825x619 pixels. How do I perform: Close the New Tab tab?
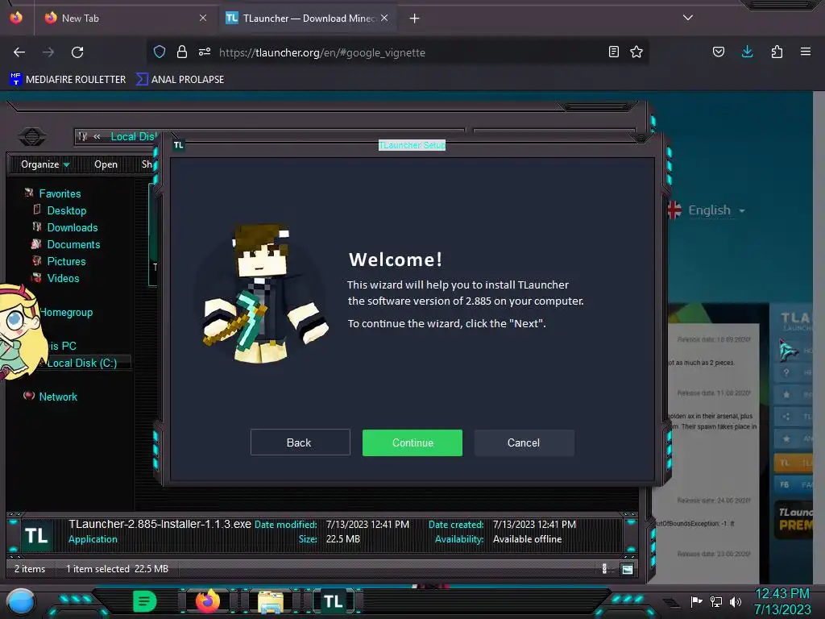203,18
